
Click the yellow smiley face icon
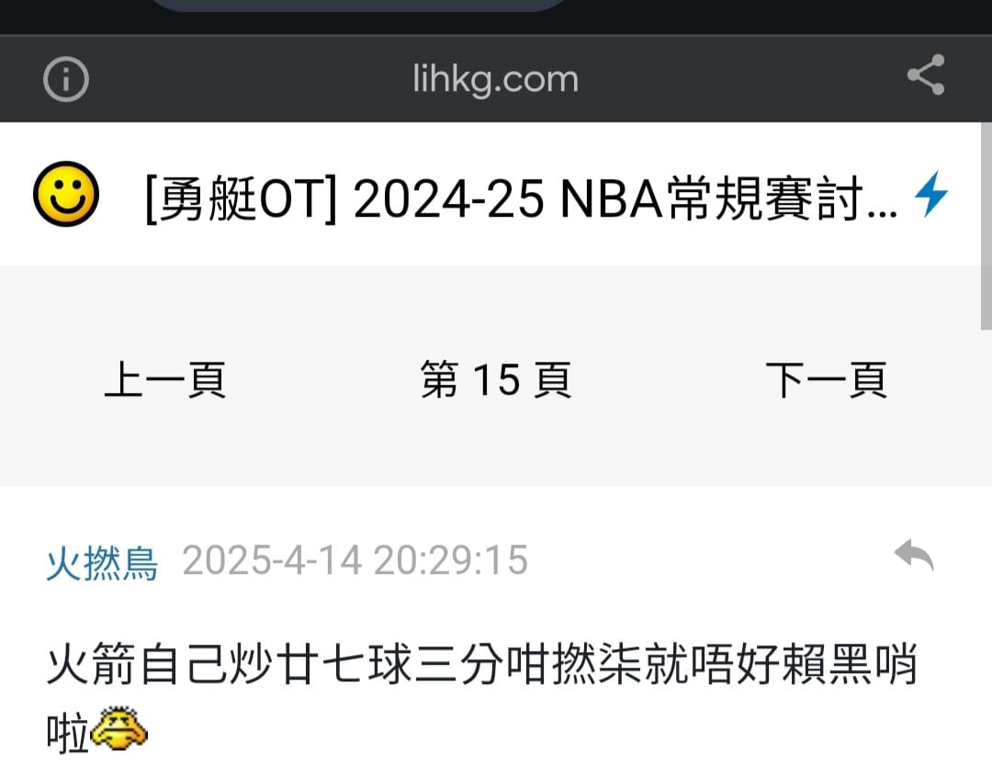pos(66,194)
